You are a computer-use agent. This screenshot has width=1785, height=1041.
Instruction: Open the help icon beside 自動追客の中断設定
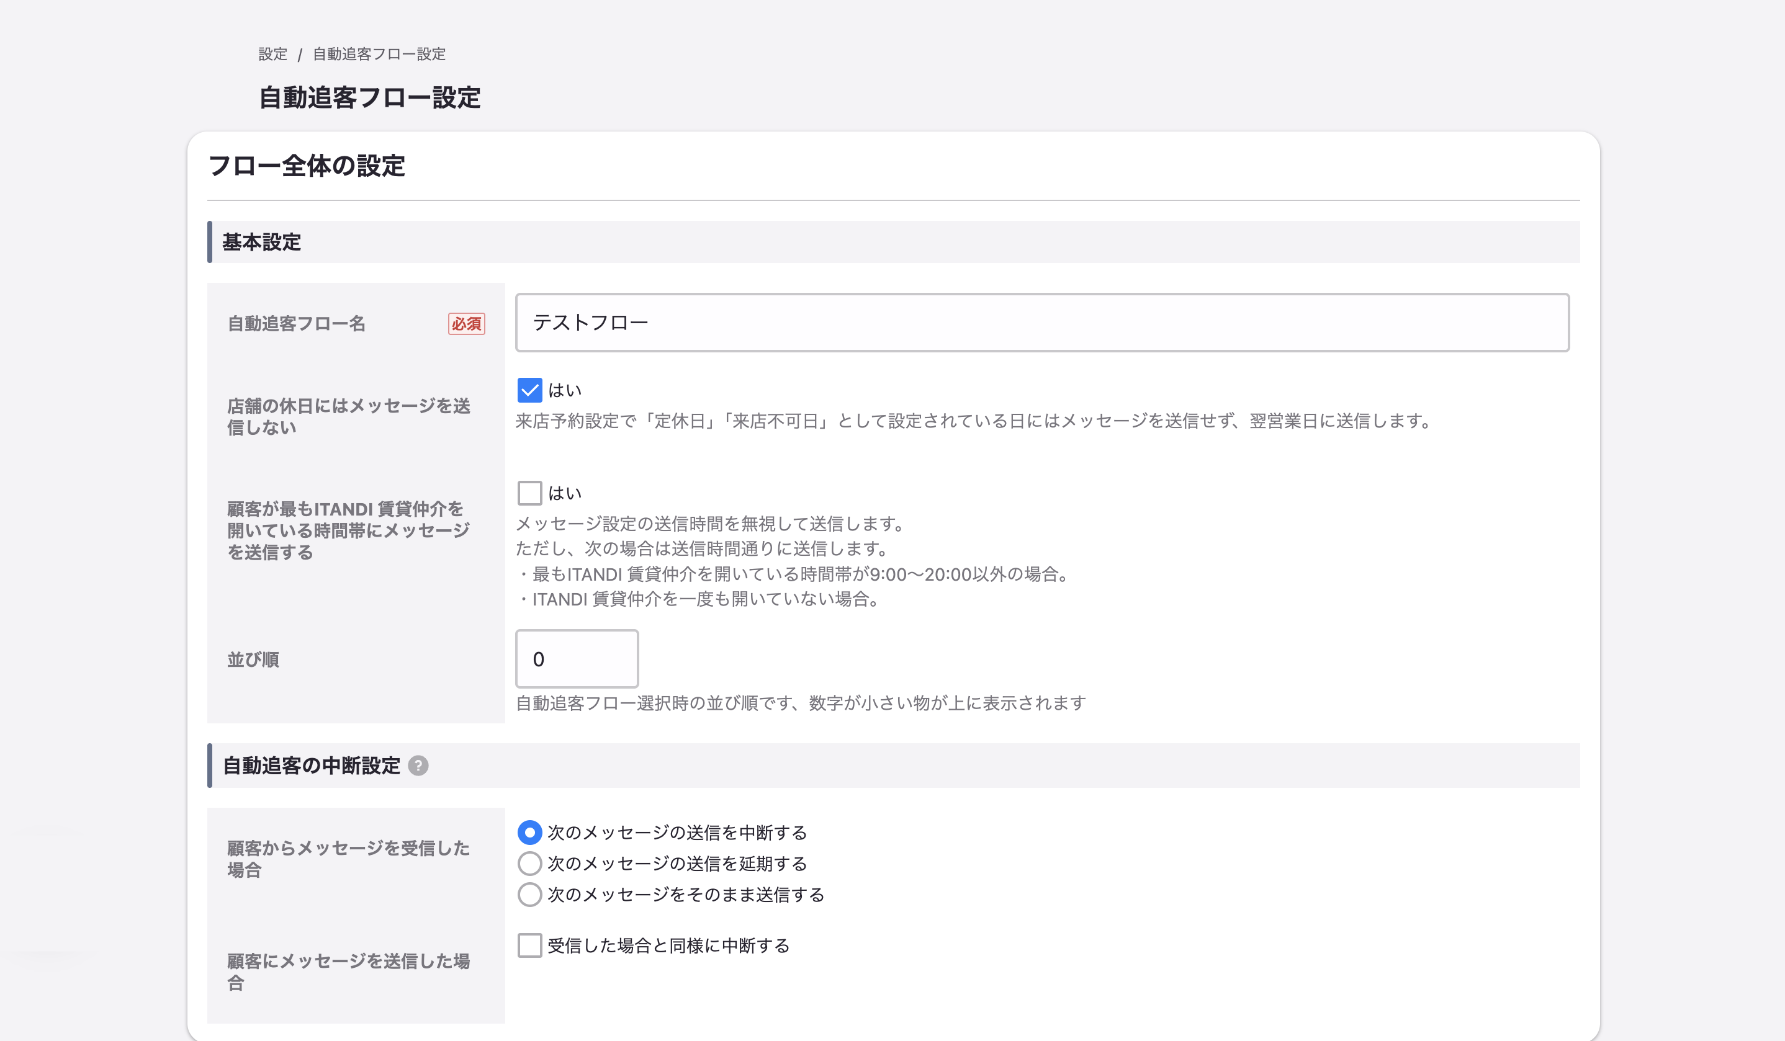tap(418, 766)
